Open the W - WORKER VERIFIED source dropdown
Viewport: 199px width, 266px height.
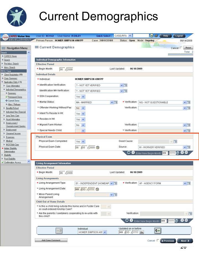185,147
